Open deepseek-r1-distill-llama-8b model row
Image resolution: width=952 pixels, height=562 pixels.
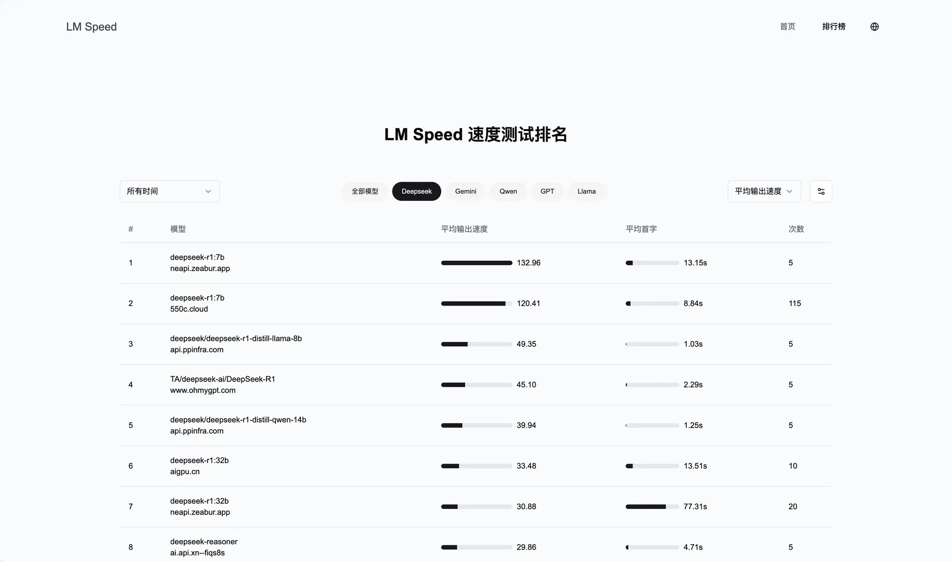coord(476,344)
